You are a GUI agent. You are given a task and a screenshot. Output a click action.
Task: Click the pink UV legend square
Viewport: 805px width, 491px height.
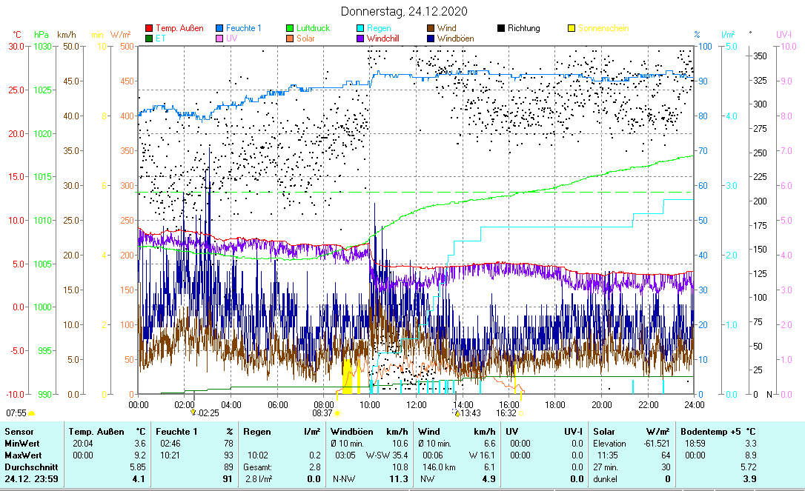pos(219,39)
